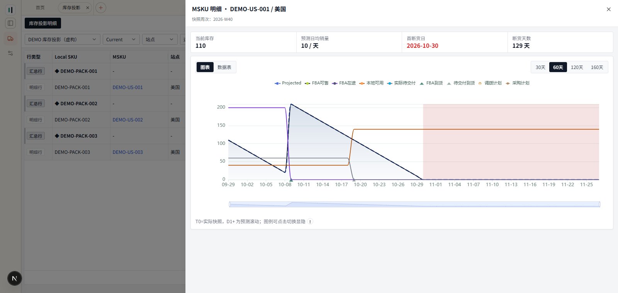Open the 首页 home tab
Screen dimensions: 618x293
[40, 8]
